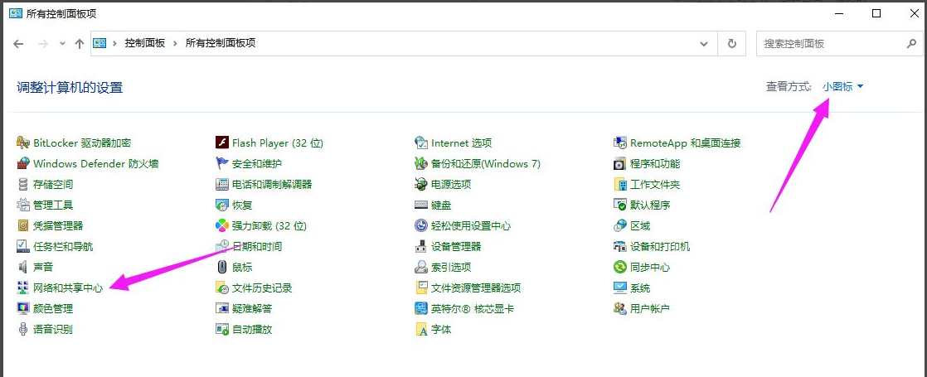Open the BitLocker 驱动器加密 icon
The width and height of the screenshot is (927, 377).
(23, 143)
